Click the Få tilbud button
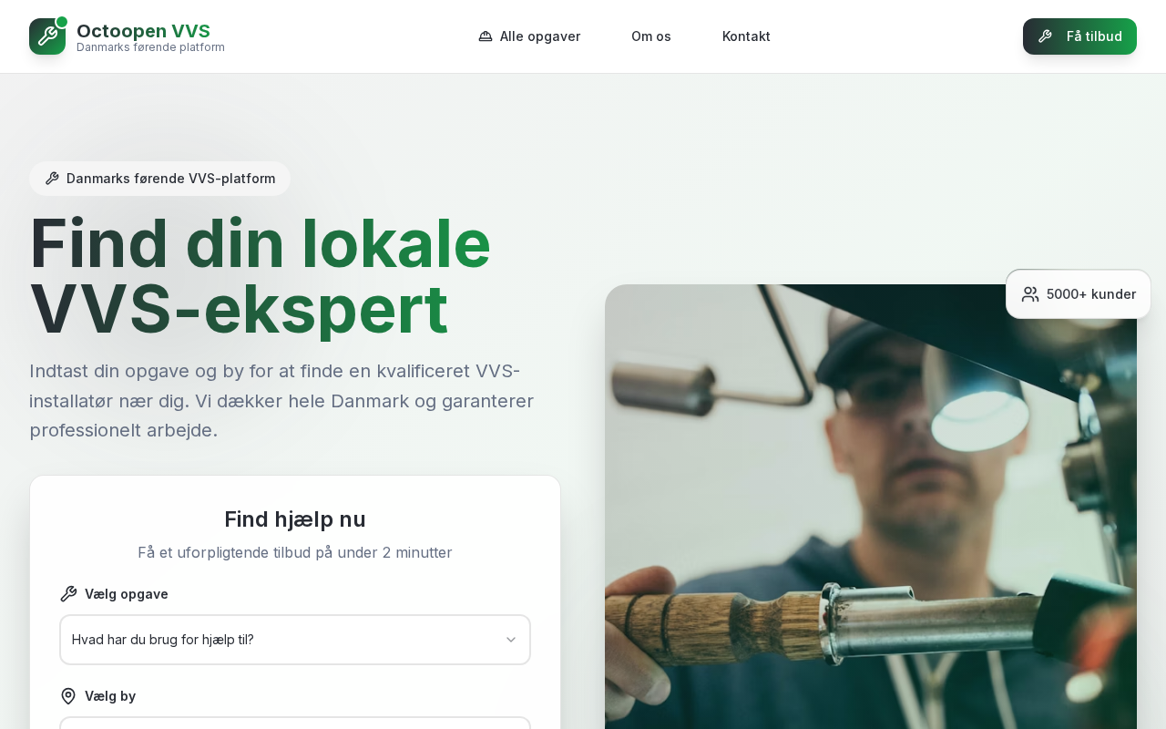The height and width of the screenshot is (729, 1166). pyautogui.click(x=1079, y=36)
